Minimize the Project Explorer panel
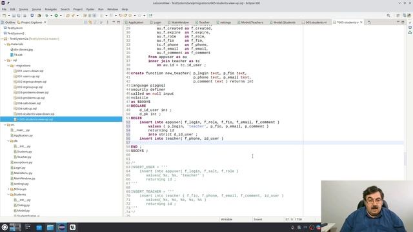Screen dimensions: 413x232 (114, 23)
